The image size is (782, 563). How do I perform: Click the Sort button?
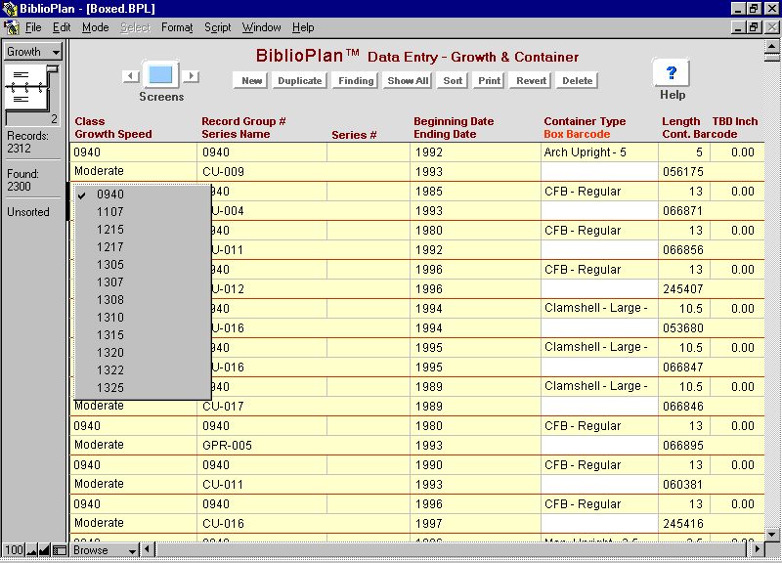click(x=453, y=81)
